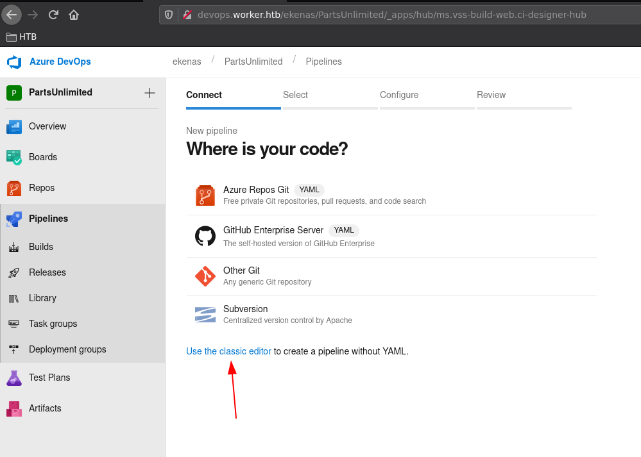
Task: Click the PartsUnlimited breadcrumb link
Action: click(x=253, y=62)
